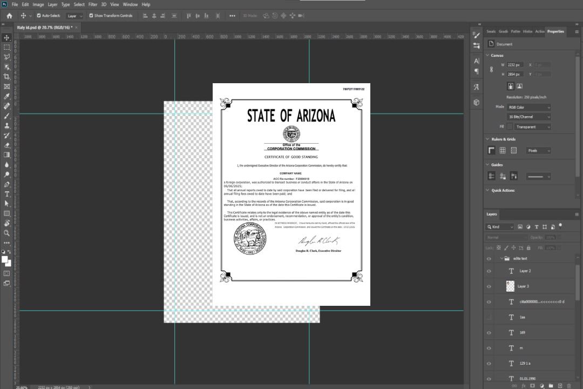This screenshot has width=583, height=389.
Task: Click the create new group folder icon
Action: (551, 386)
